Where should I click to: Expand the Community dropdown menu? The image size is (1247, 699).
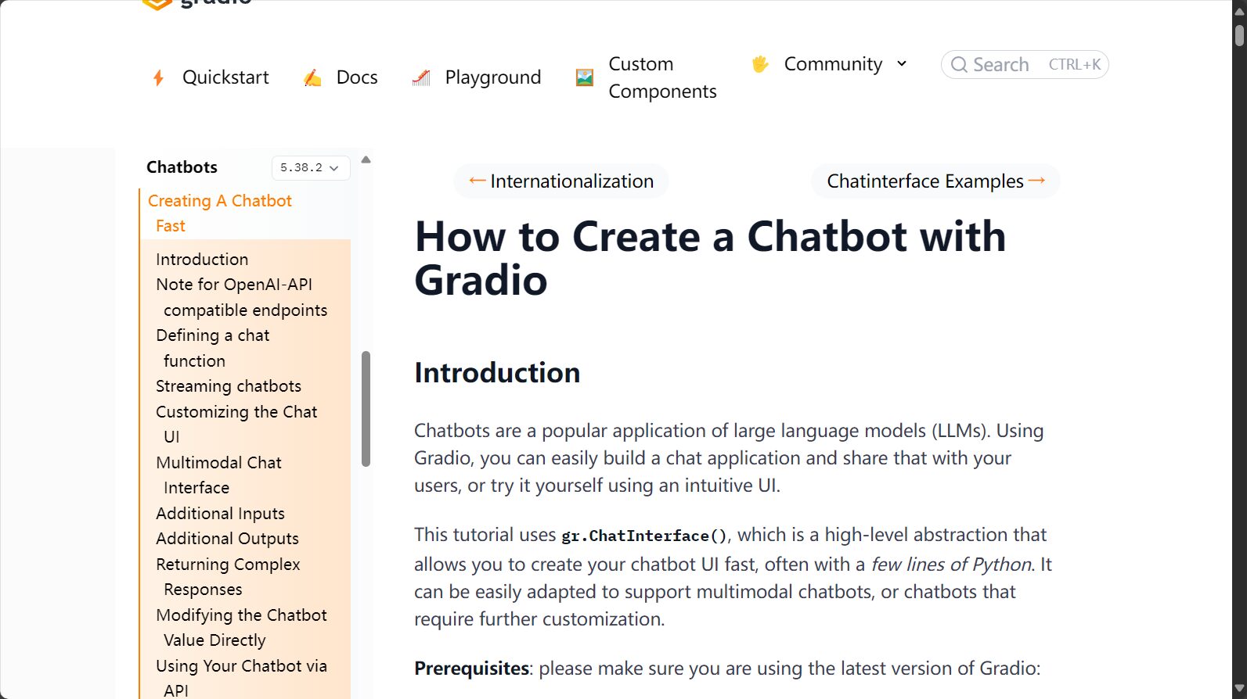click(x=833, y=64)
